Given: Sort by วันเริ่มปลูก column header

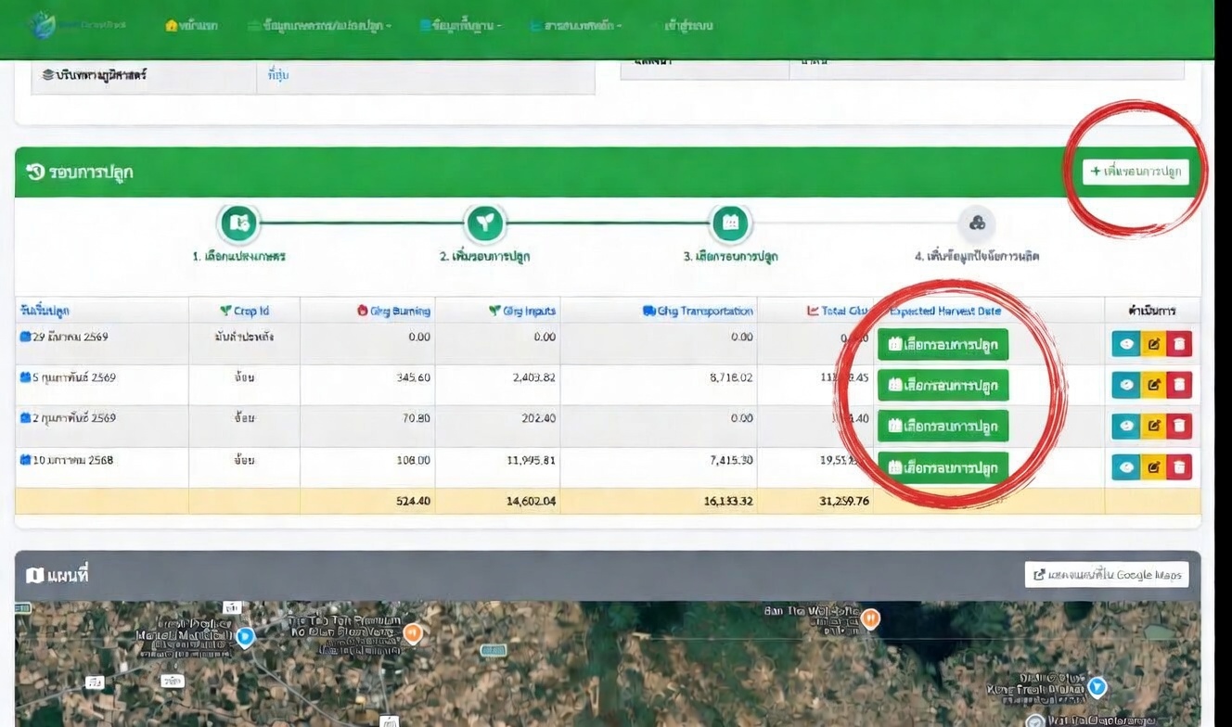Looking at the screenshot, I should pos(45,311).
